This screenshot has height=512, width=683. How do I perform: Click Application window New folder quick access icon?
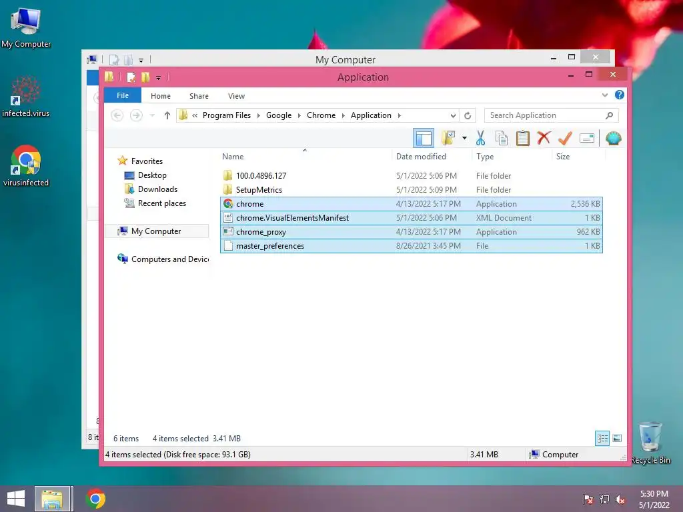(145, 77)
